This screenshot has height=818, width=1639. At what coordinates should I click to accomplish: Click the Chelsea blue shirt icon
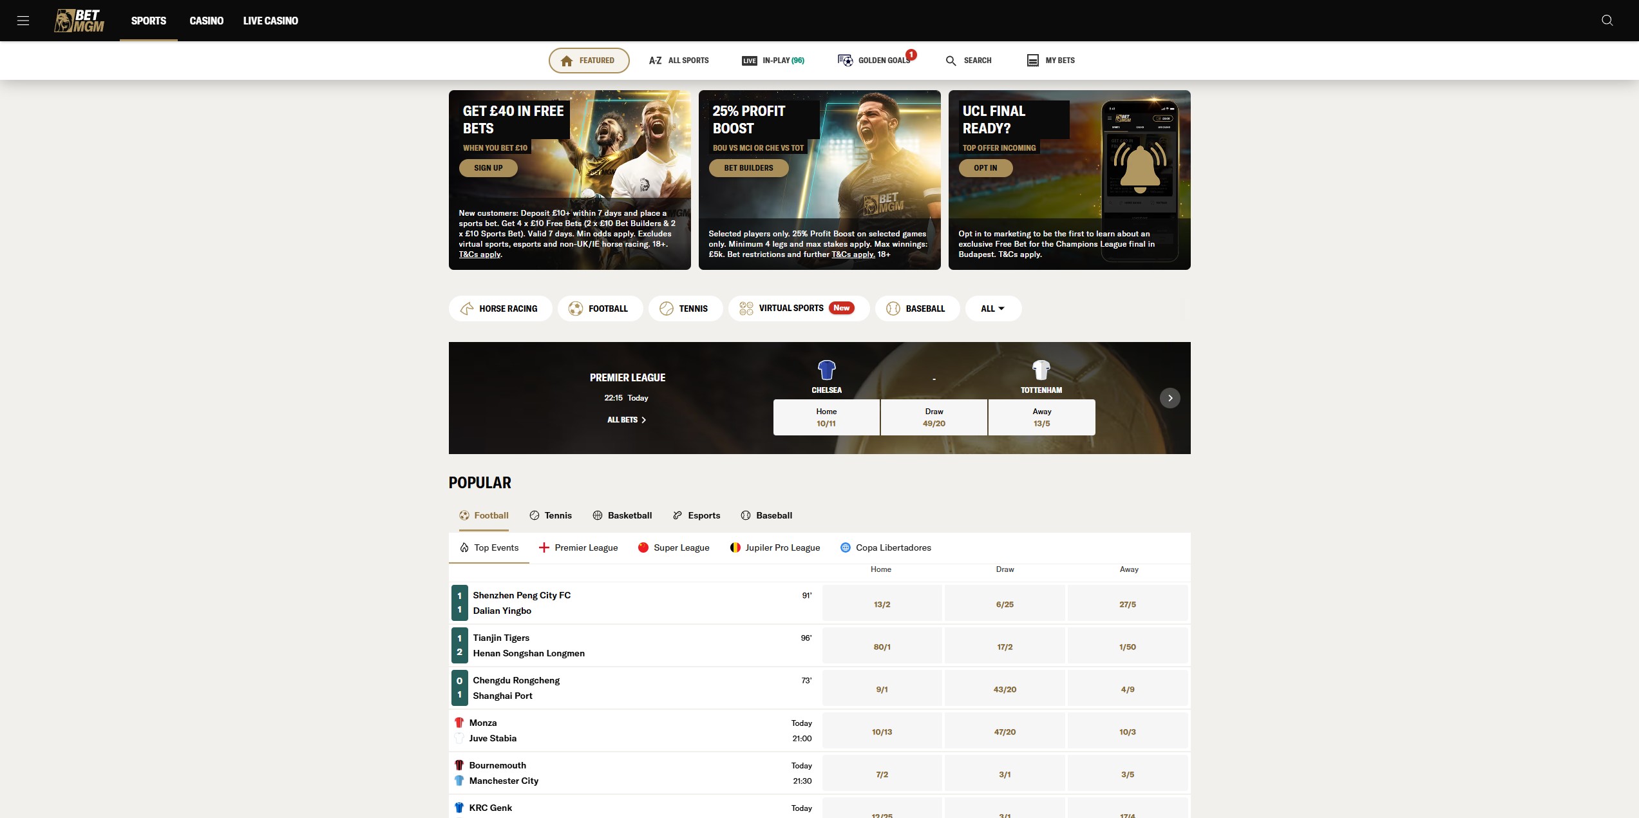click(826, 370)
